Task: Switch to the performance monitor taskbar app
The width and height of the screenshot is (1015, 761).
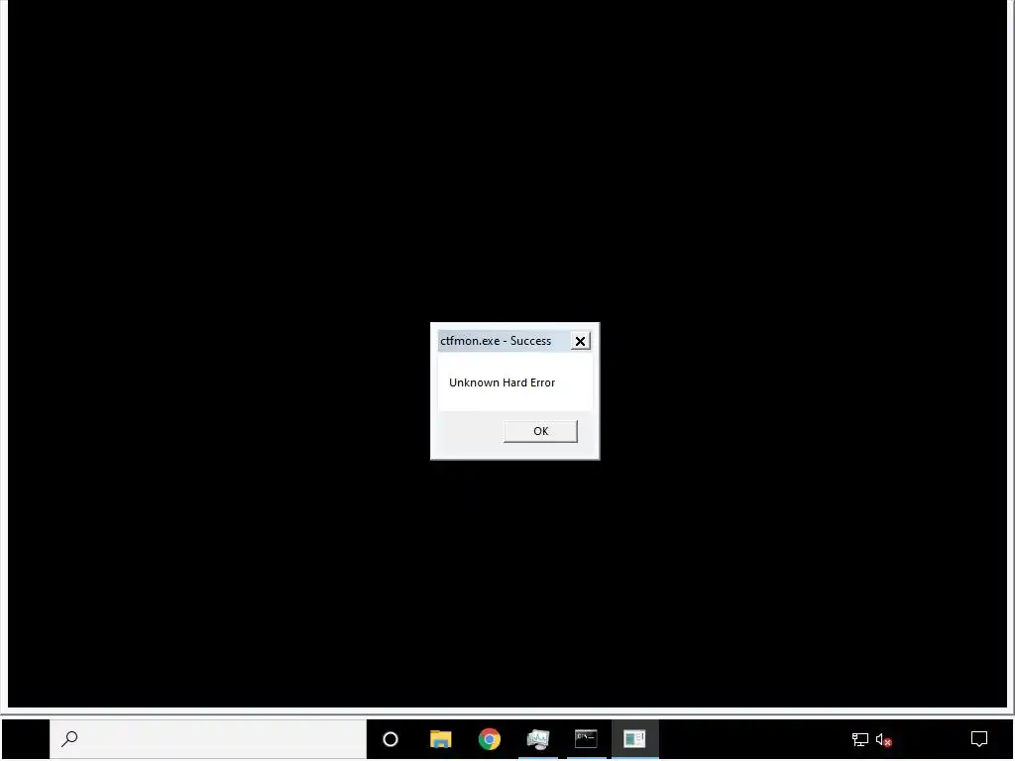Action: pos(538,739)
